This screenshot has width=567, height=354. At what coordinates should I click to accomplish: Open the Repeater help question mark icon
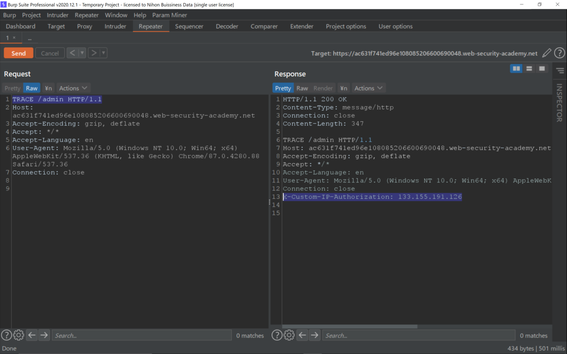coord(559,53)
